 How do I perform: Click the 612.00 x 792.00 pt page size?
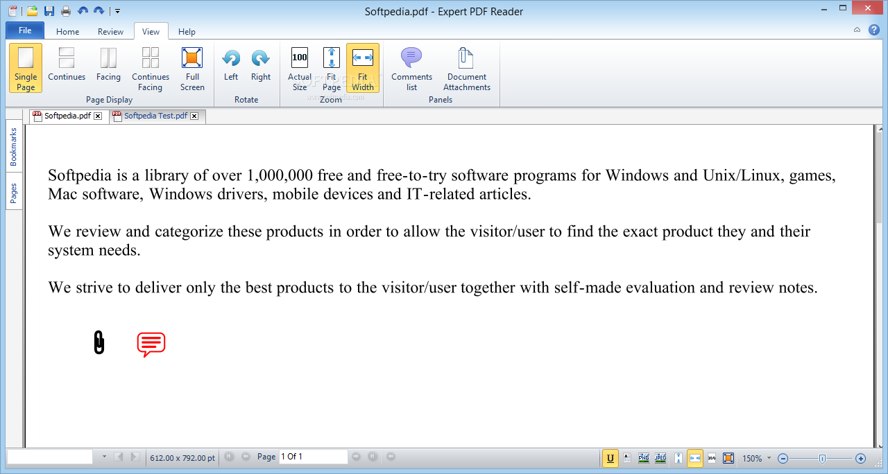point(182,457)
